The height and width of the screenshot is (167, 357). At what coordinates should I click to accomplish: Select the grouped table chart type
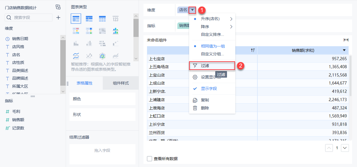click(x=76, y=19)
